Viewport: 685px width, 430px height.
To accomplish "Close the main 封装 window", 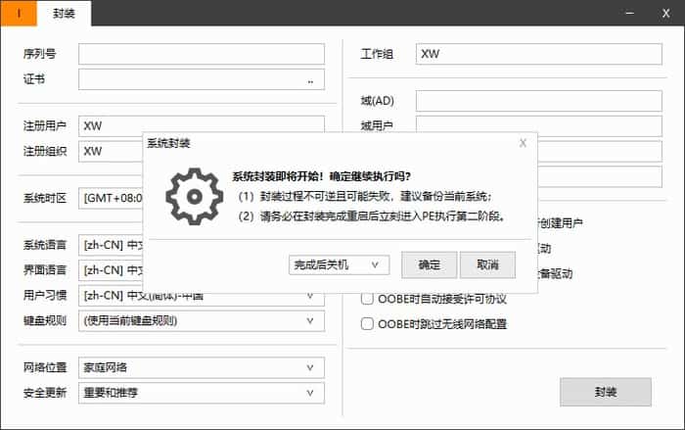I will pos(667,13).
